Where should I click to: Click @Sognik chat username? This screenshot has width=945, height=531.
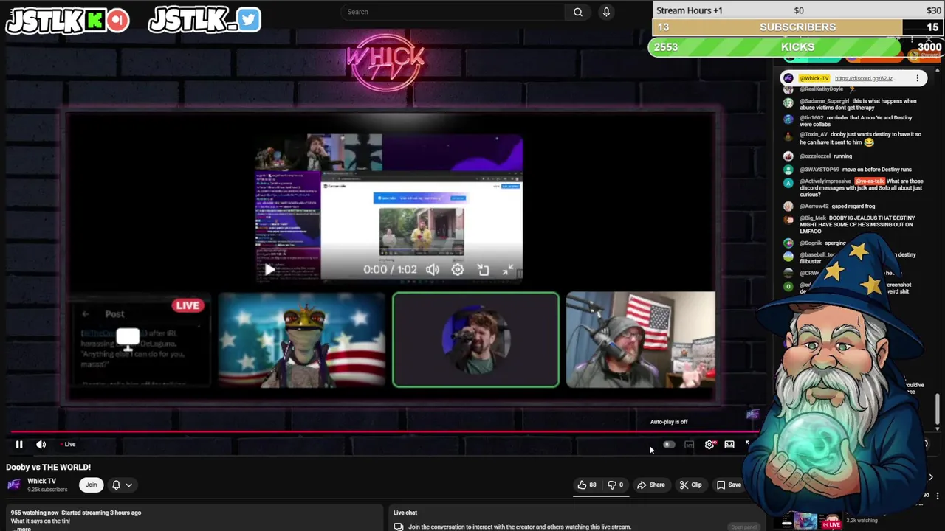(811, 243)
